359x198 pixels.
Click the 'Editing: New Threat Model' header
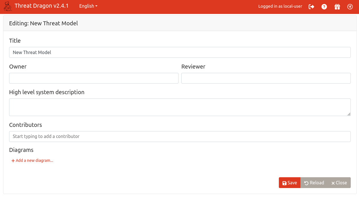(x=43, y=23)
